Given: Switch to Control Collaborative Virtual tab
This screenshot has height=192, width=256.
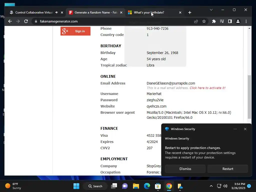Looking at the screenshot, I should [34, 12].
